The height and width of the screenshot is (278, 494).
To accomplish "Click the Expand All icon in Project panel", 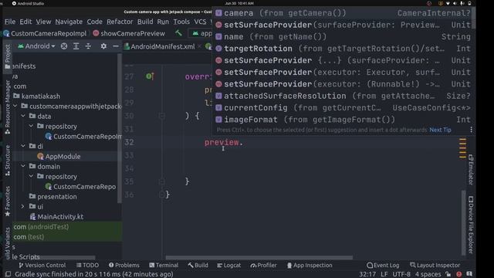I will click(76, 46).
